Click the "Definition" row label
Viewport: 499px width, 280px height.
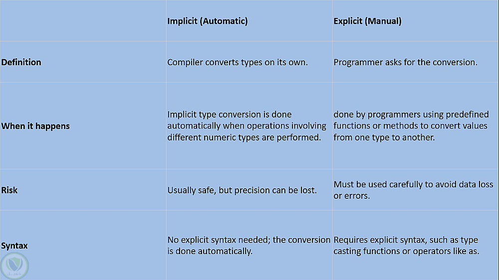click(x=21, y=62)
